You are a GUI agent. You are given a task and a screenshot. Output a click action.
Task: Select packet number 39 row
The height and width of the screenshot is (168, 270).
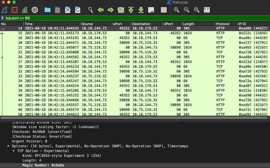coord(135,90)
